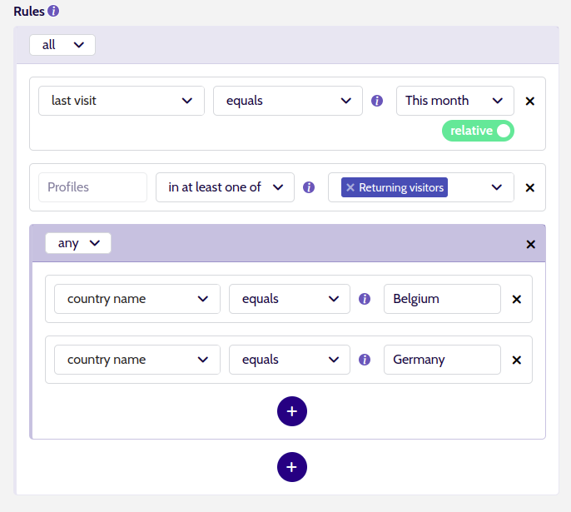Add a rule inside the 'any' group
Screen dimensions: 571x512
[x=291, y=411]
